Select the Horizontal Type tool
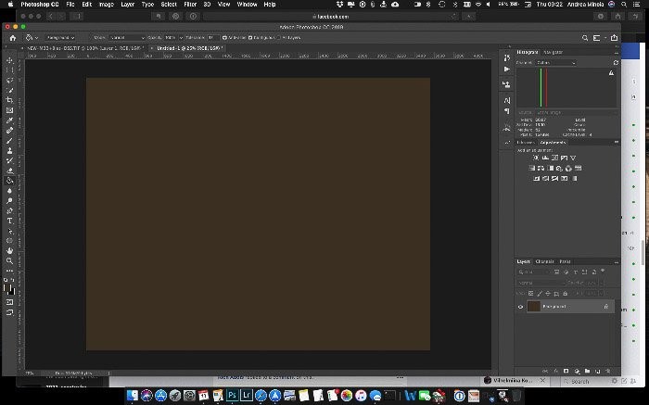649x405 pixels. point(9,221)
